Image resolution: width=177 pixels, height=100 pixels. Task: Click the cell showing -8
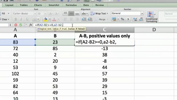tap(105, 61)
